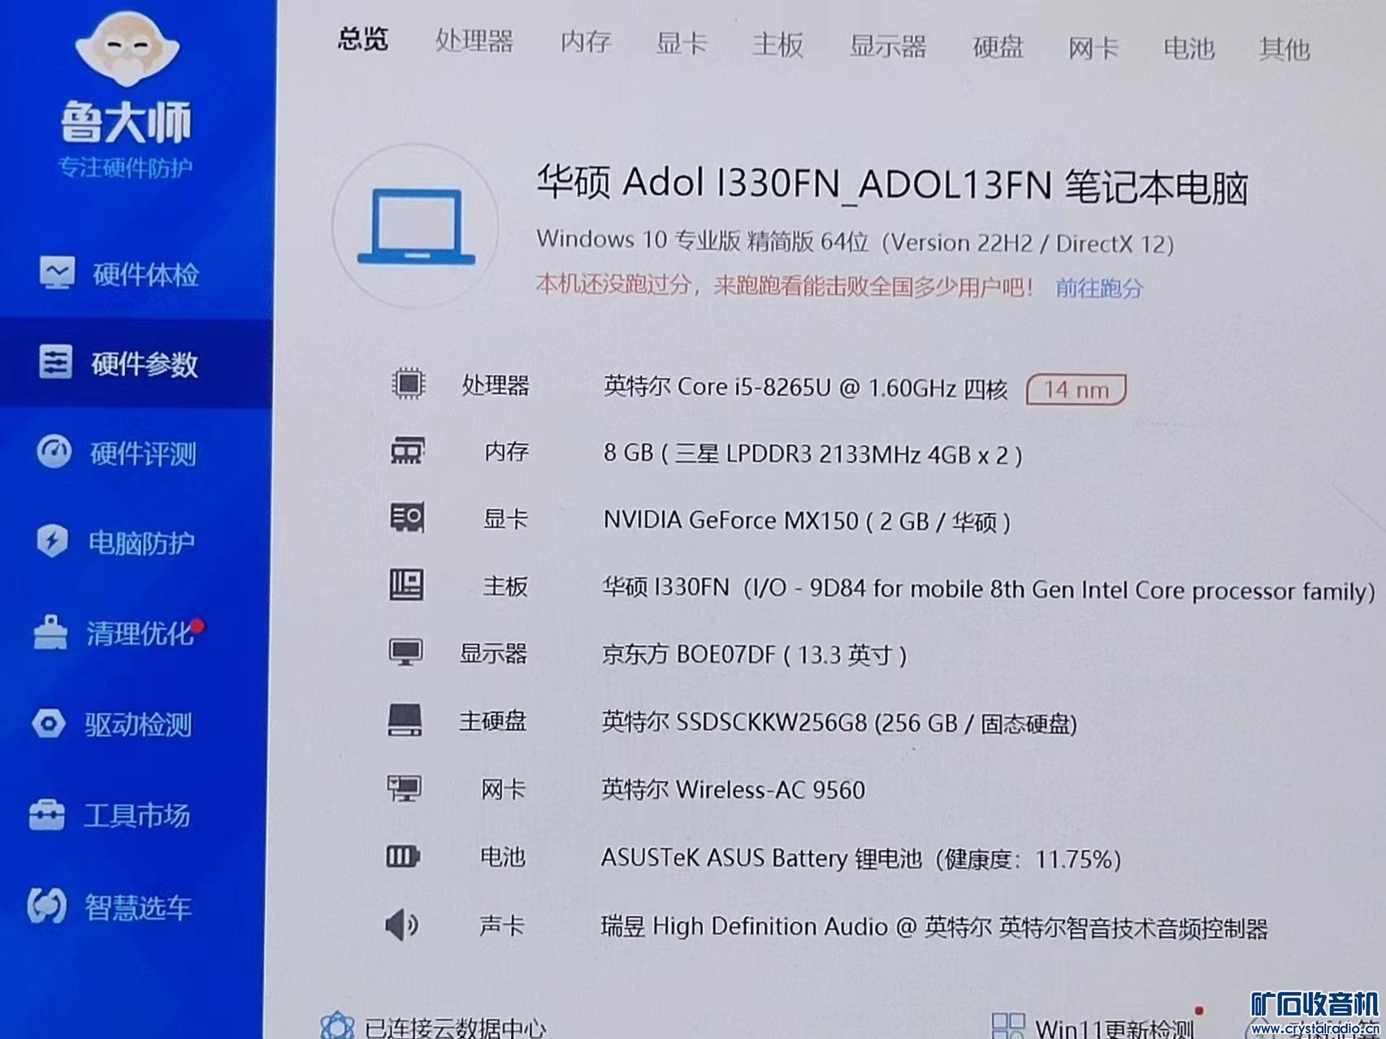Click the 声卡 speaker icon
1386x1039 pixels.
401,924
